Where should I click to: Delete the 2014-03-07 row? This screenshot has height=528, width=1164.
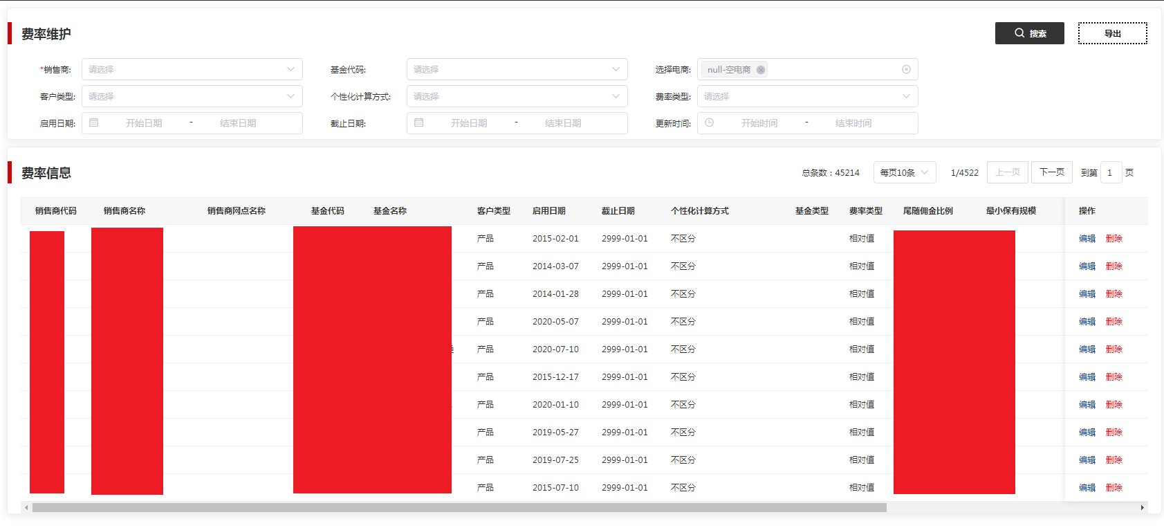(1114, 266)
